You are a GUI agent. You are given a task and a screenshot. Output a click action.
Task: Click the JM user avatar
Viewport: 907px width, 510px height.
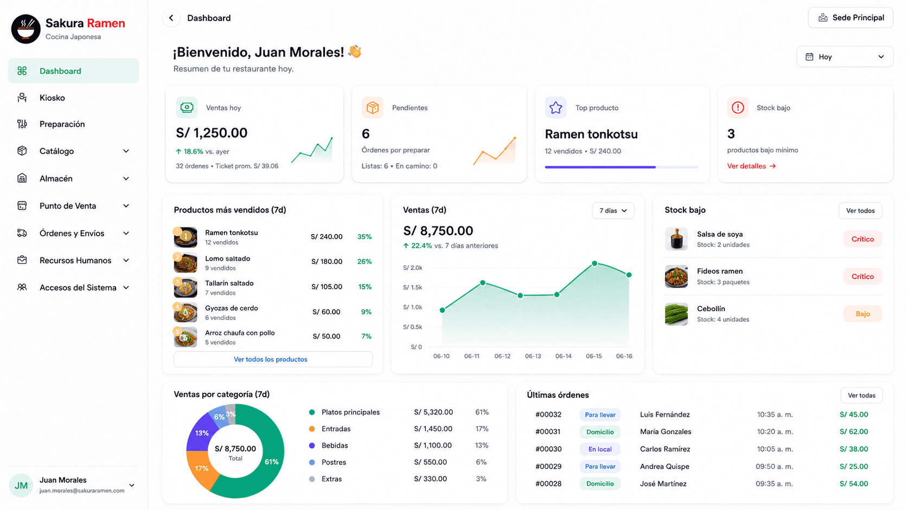coord(21,486)
